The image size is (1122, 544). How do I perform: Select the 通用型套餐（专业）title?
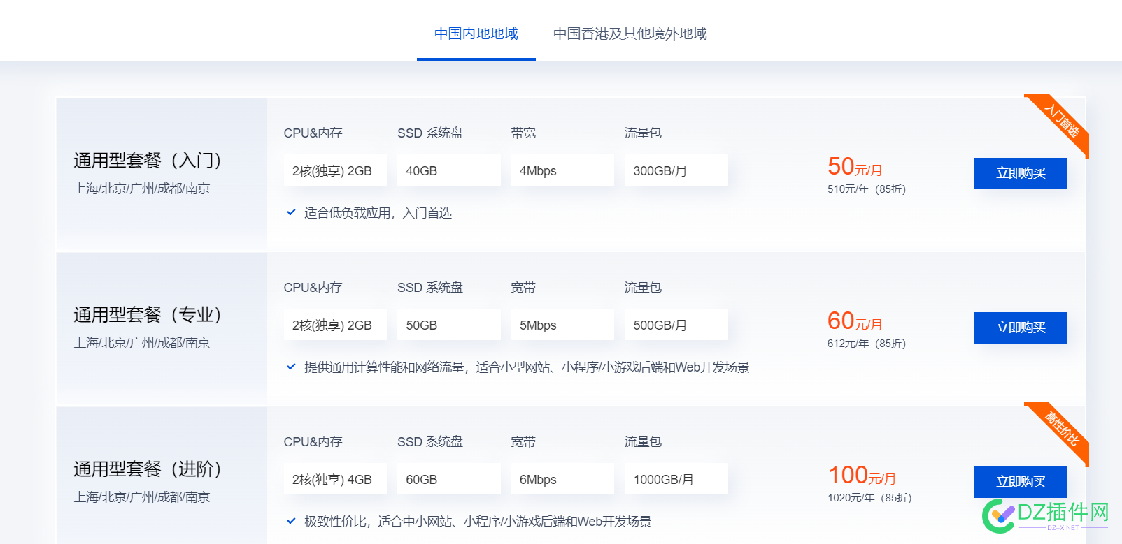click(148, 315)
